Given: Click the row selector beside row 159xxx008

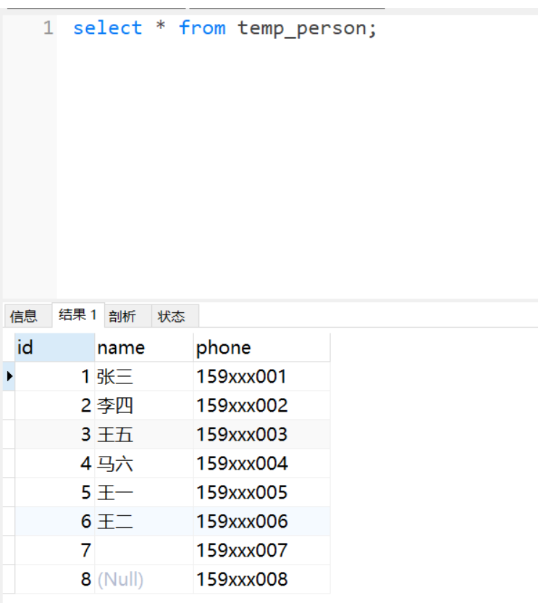Looking at the screenshot, I should 9,579.
